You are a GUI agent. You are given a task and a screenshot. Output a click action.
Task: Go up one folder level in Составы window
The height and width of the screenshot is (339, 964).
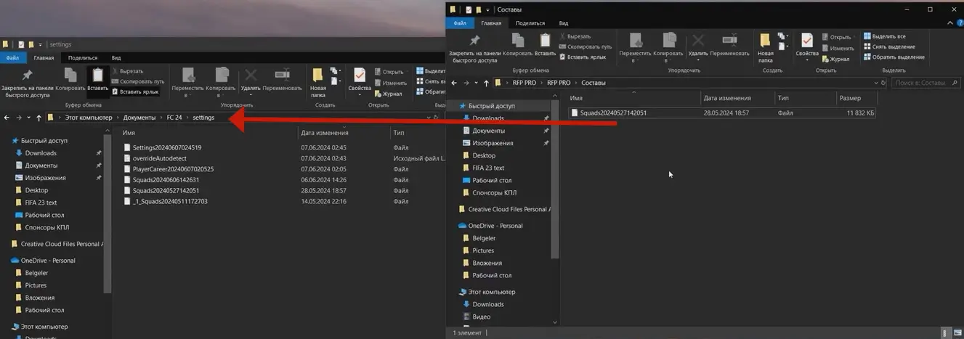click(486, 83)
